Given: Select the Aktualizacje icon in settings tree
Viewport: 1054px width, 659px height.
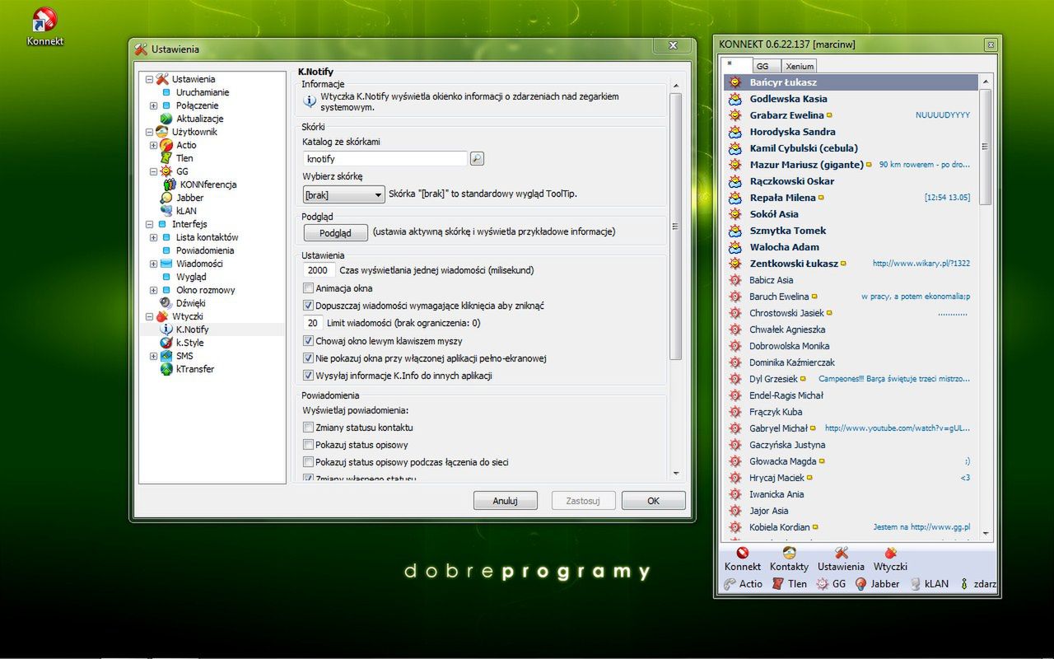Looking at the screenshot, I should coord(166,119).
